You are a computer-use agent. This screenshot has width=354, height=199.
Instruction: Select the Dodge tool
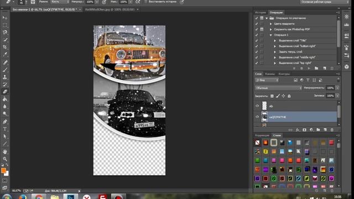[x=5, y=113]
